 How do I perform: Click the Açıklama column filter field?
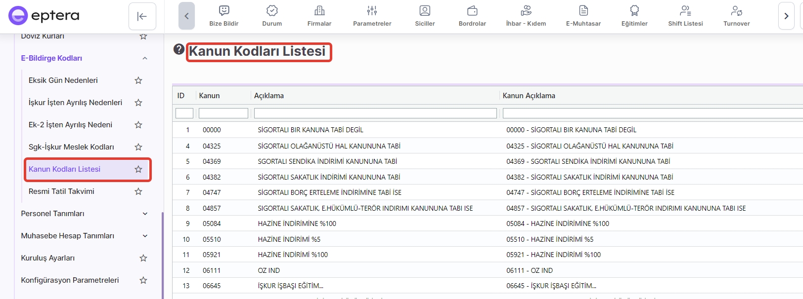pos(375,113)
